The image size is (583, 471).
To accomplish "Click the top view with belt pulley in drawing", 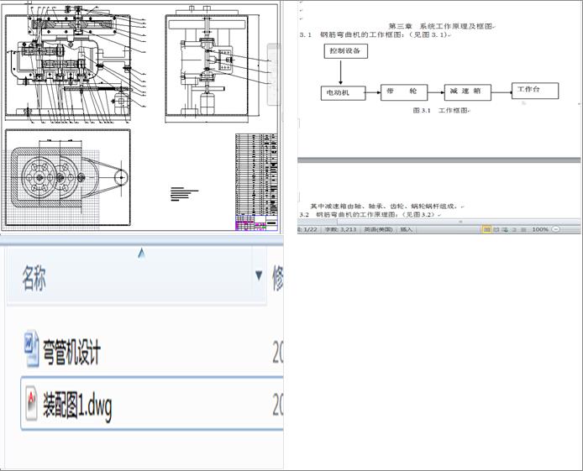I will 68,177.
